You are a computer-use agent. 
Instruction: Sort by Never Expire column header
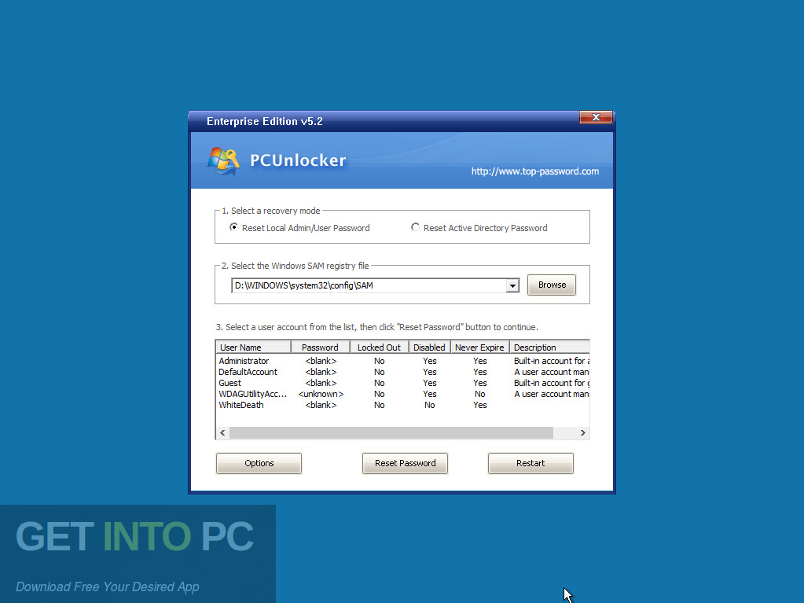(480, 347)
